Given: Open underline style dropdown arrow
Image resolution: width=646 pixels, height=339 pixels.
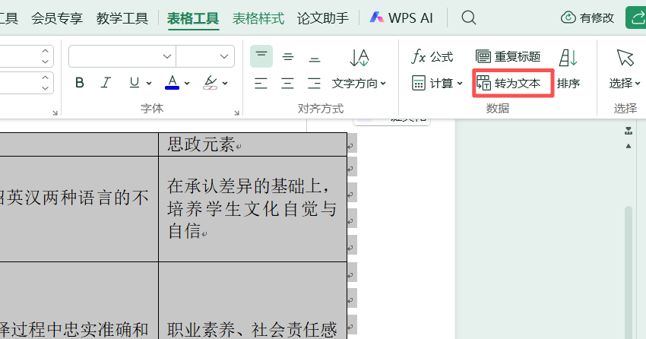Looking at the screenshot, I should (x=149, y=84).
